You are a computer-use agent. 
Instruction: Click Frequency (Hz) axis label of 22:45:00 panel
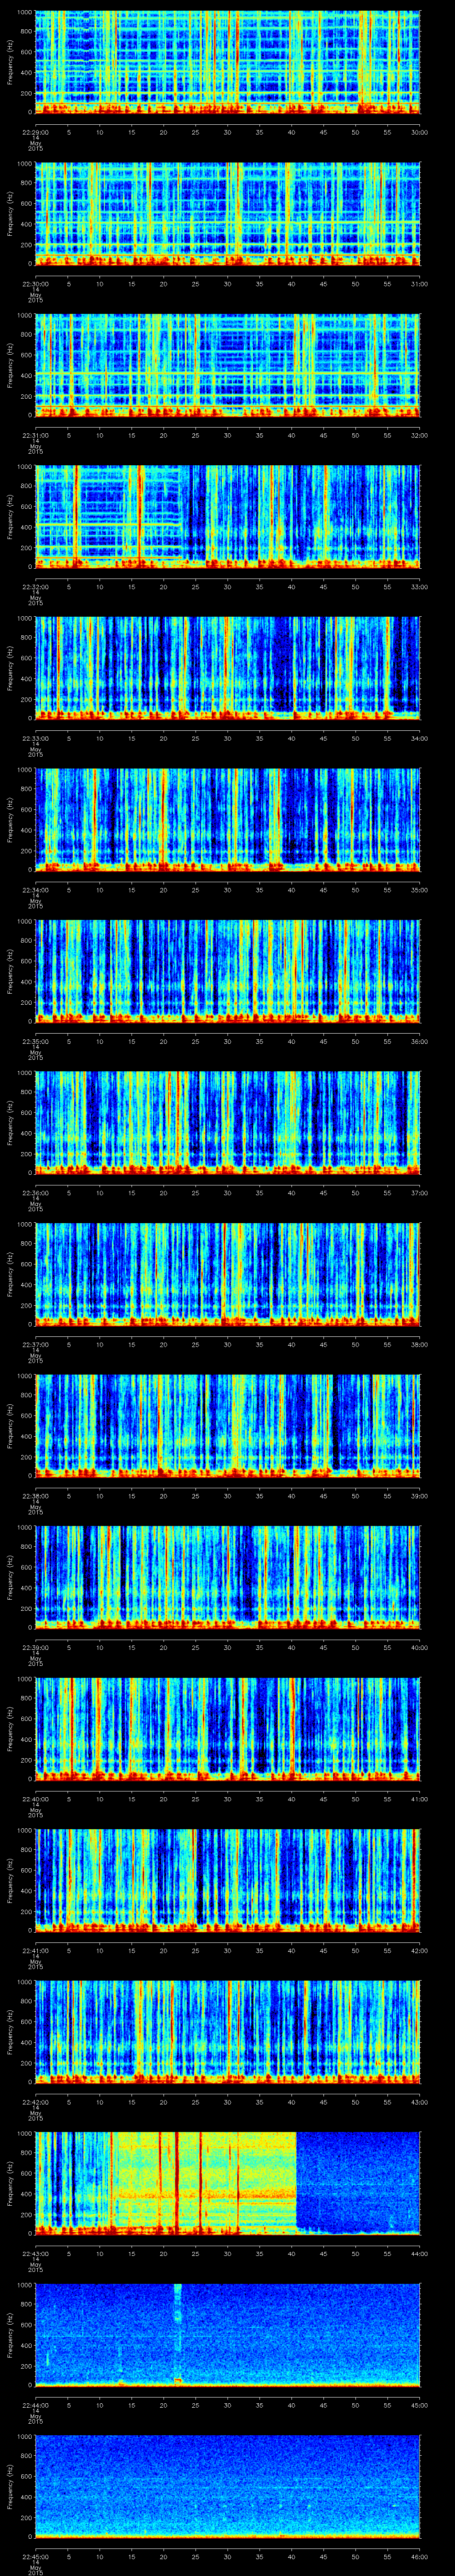10,2487
